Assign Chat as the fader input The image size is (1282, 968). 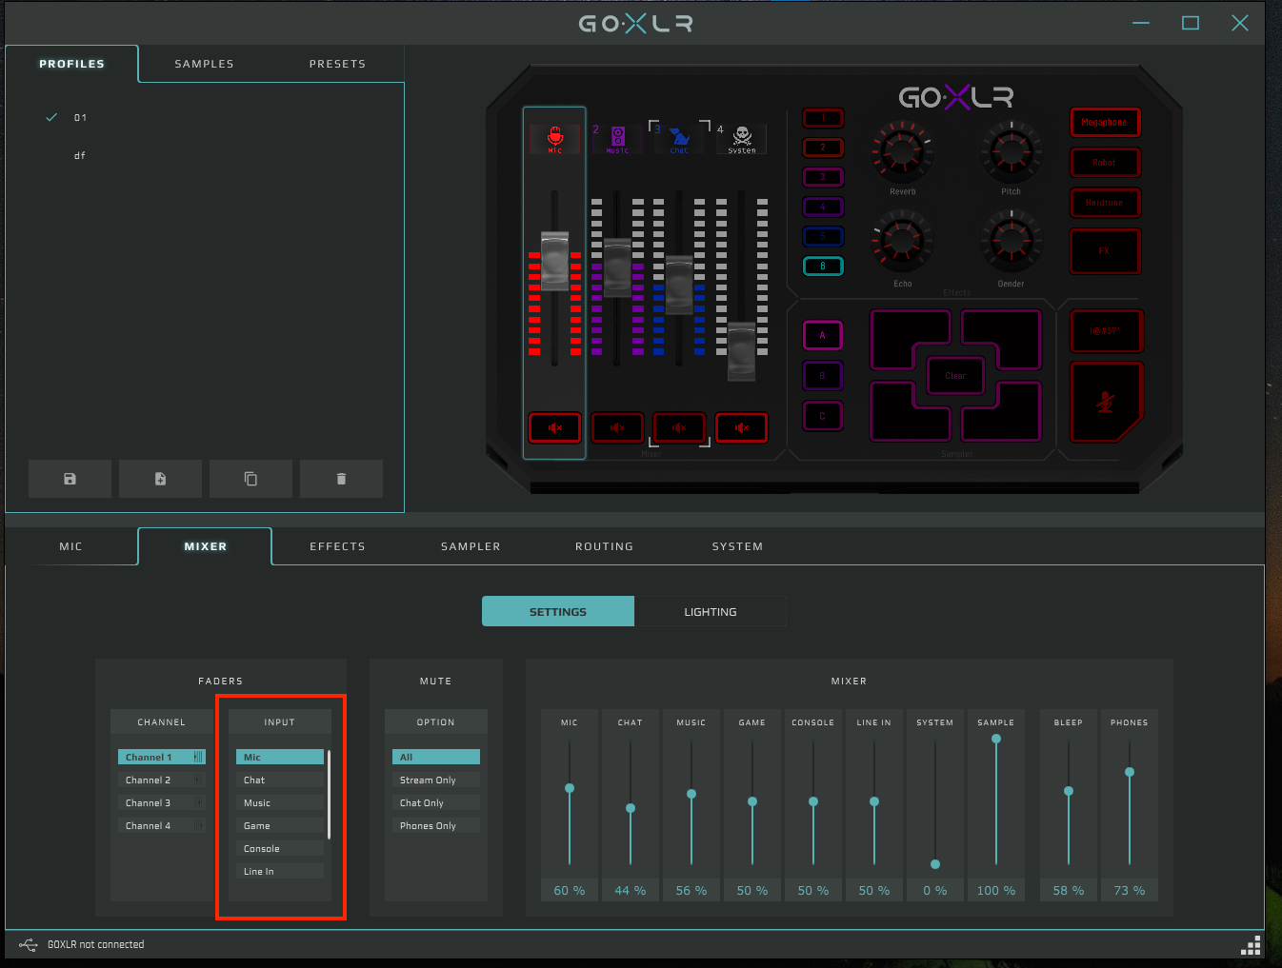(x=280, y=780)
